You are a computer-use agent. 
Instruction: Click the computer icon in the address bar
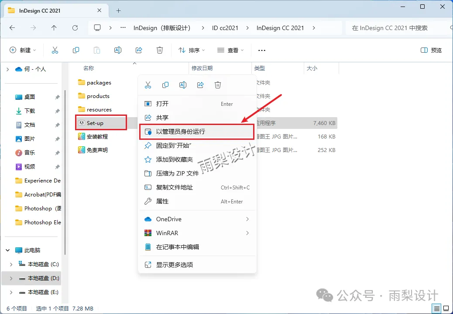pyautogui.click(x=97, y=28)
